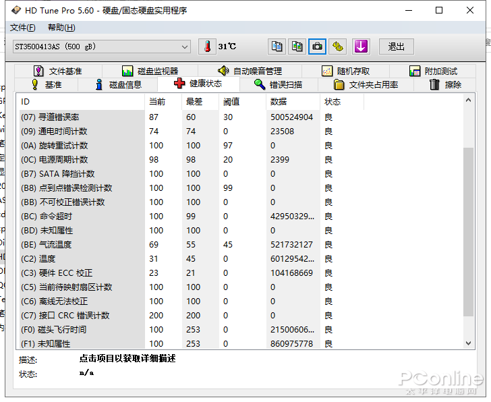
Task: Click the 31℃ temperature readout
Action: click(227, 47)
